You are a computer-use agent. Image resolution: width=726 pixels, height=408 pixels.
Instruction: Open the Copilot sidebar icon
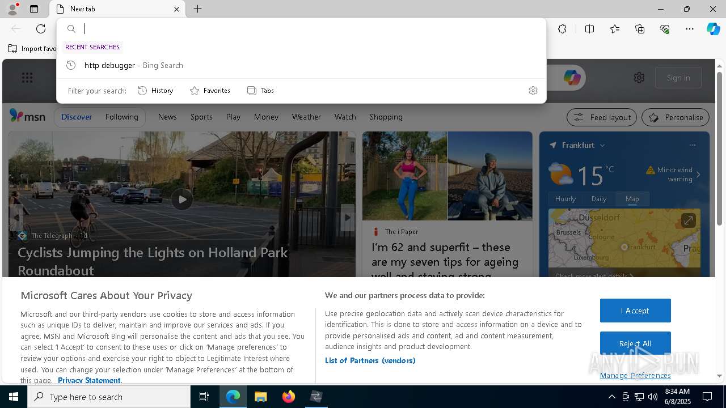pyautogui.click(x=713, y=29)
